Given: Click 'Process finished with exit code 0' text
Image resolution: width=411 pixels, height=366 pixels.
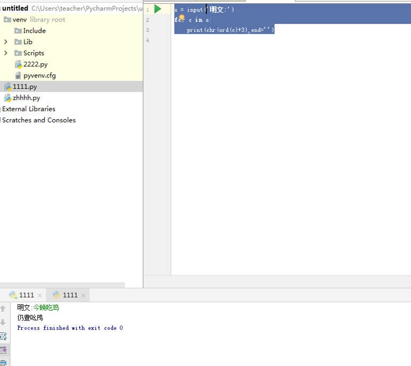Looking at the screenshot, I should point(70,328).
